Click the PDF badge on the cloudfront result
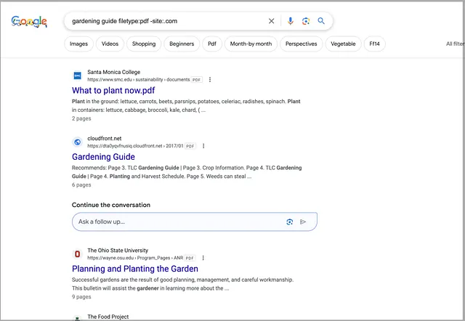 click(x=190, y=146)
